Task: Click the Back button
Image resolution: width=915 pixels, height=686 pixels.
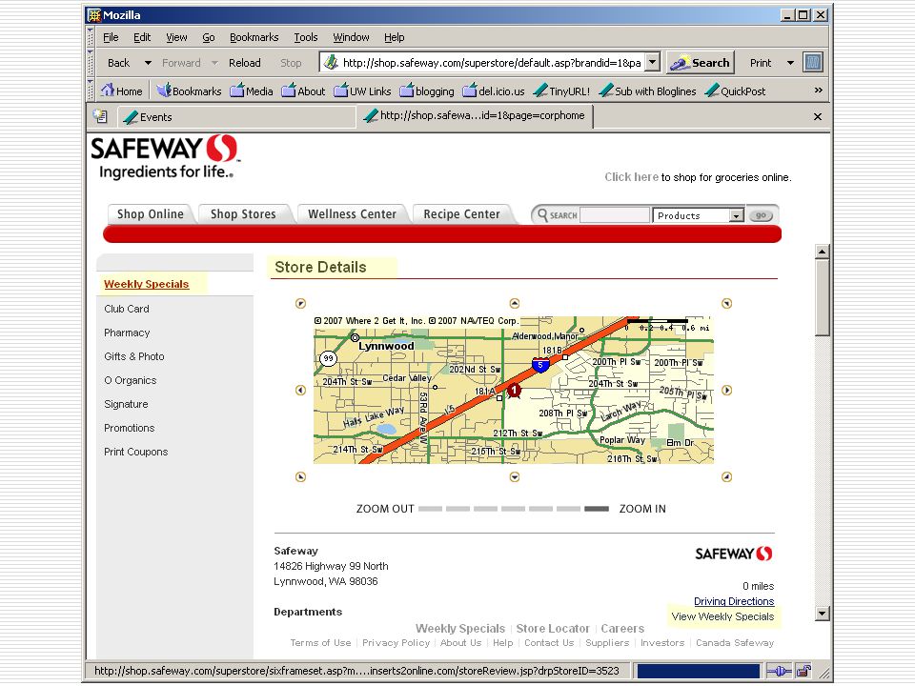Action: coord(118,63)
